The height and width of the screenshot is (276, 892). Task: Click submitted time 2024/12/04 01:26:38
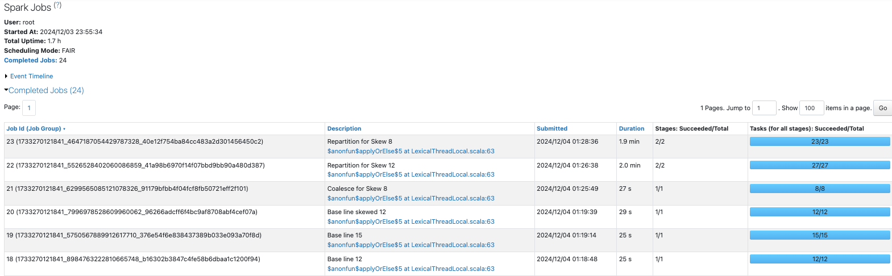coord(567,165)
